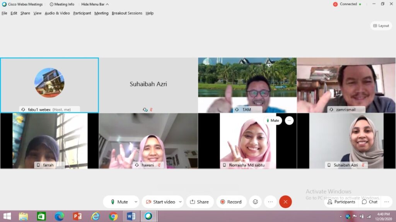Viewport: 396px width, 222px height.
Task: Open PowerPoint from the taskbar
Action: tap(77, 216)
